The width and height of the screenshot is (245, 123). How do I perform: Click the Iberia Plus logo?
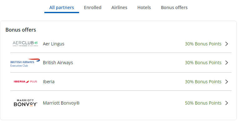tap(25, 81)
